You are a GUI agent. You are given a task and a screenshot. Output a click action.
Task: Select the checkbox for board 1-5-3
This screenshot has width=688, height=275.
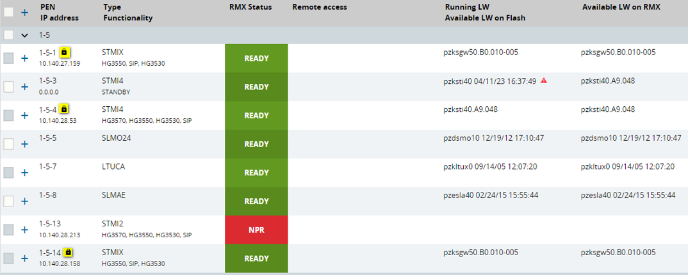point(8,87)
